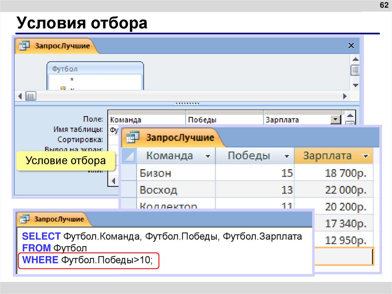Click the Футбол table title bar

pyautogui.click(x=96, y=69)
